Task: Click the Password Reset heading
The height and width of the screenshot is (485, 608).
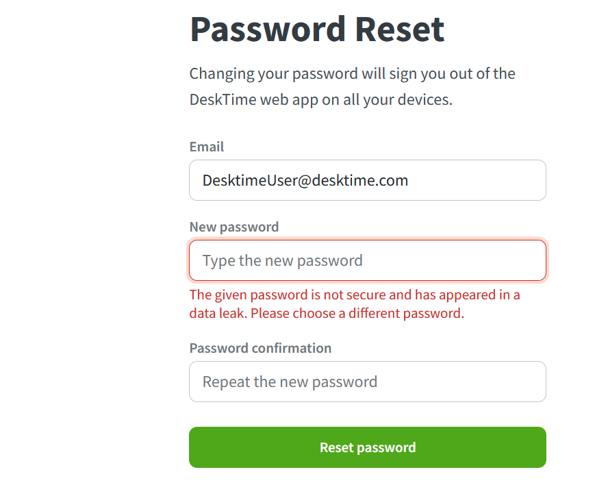Action: click(x=317, y=29)
